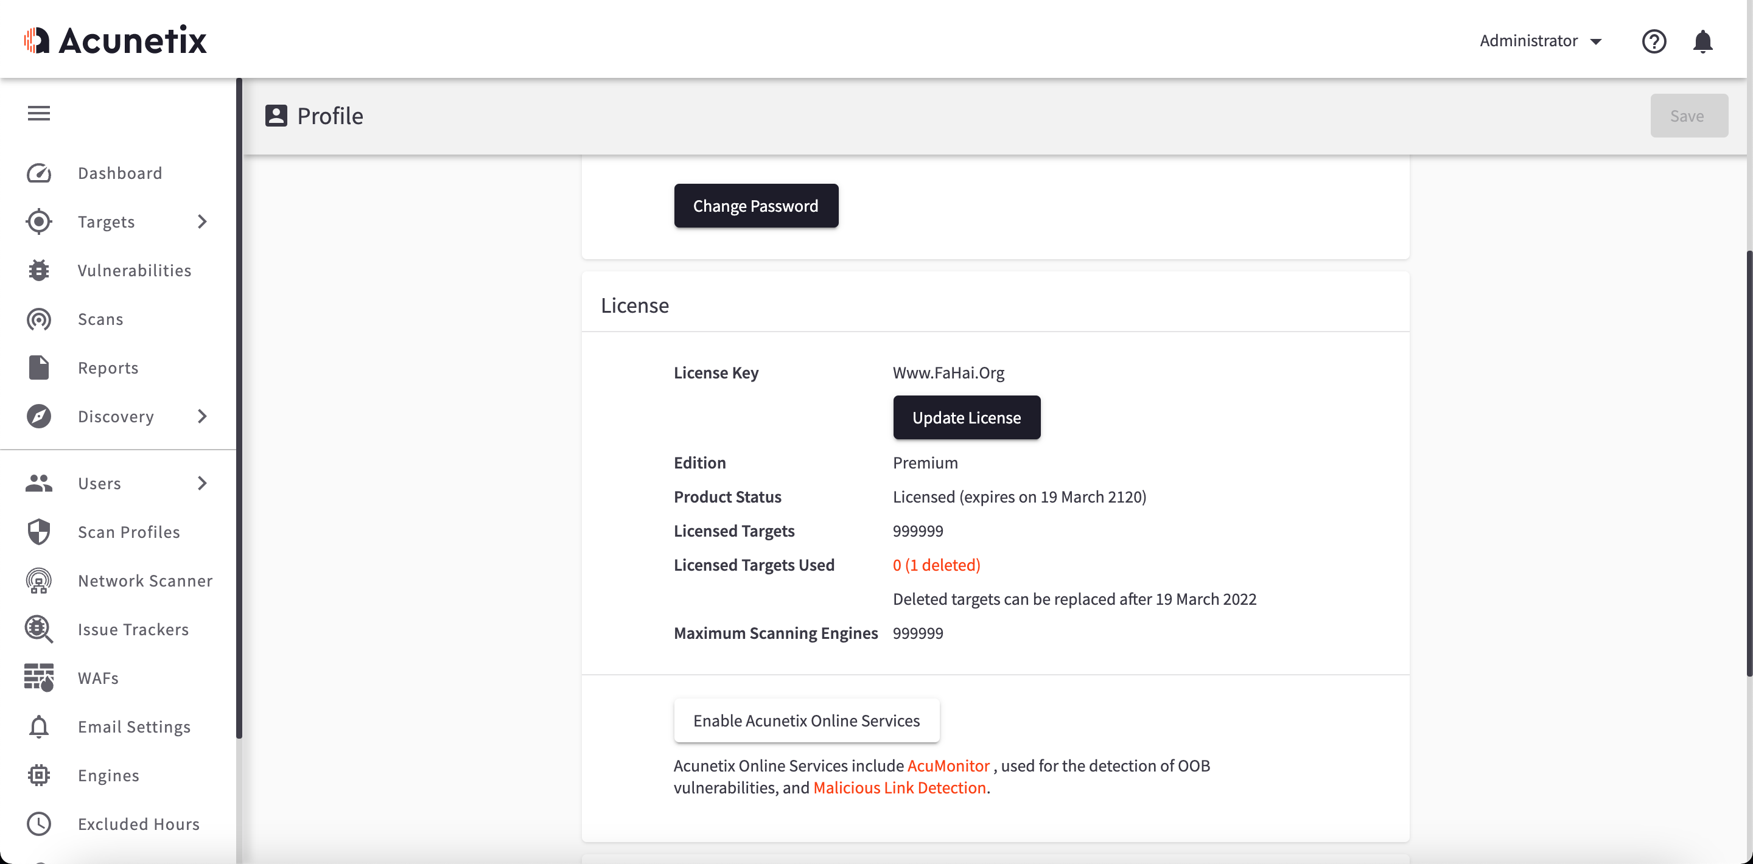1753x864 pixels.
Task: Click the Network Scanner icon
Action: [39, 580]
